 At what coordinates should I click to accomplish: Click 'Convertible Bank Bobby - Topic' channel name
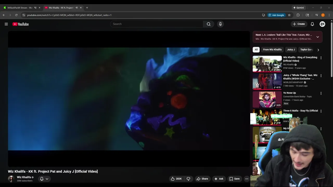[298, 97]
